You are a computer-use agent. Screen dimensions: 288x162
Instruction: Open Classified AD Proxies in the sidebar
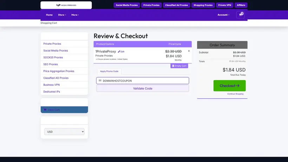[x=64, y=78]
